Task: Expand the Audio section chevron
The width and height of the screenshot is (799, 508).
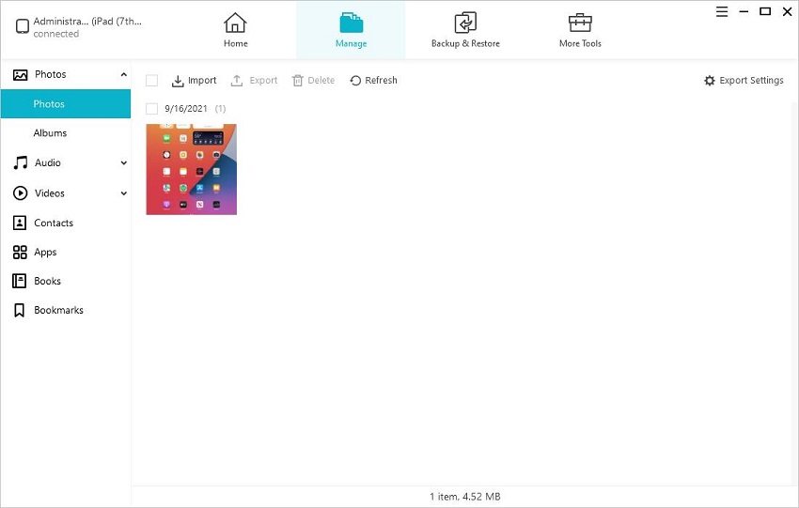Action: (123, 162)
